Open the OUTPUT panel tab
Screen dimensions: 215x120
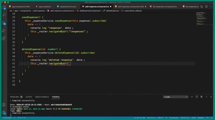pyautogui.click(x=29, y=97)
